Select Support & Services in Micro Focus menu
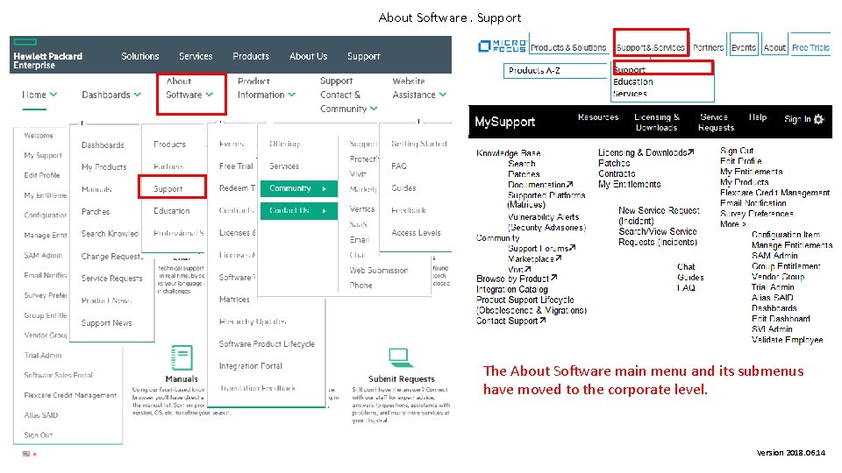The width and height of the screenshot is (842, 473). pyautogui.click(x=650, y=47)
